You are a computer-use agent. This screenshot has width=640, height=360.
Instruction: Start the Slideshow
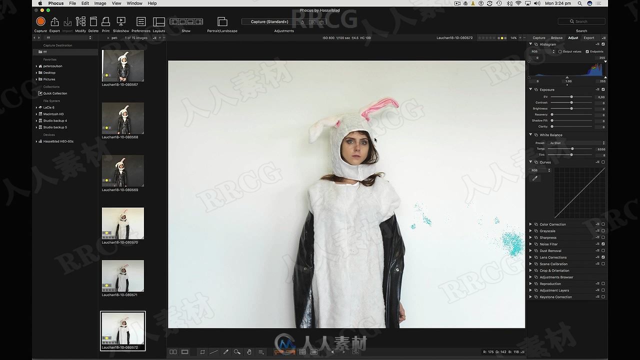tap(121, 21)
